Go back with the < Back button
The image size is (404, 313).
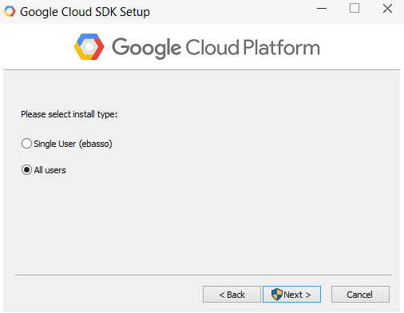click(232, 295)
